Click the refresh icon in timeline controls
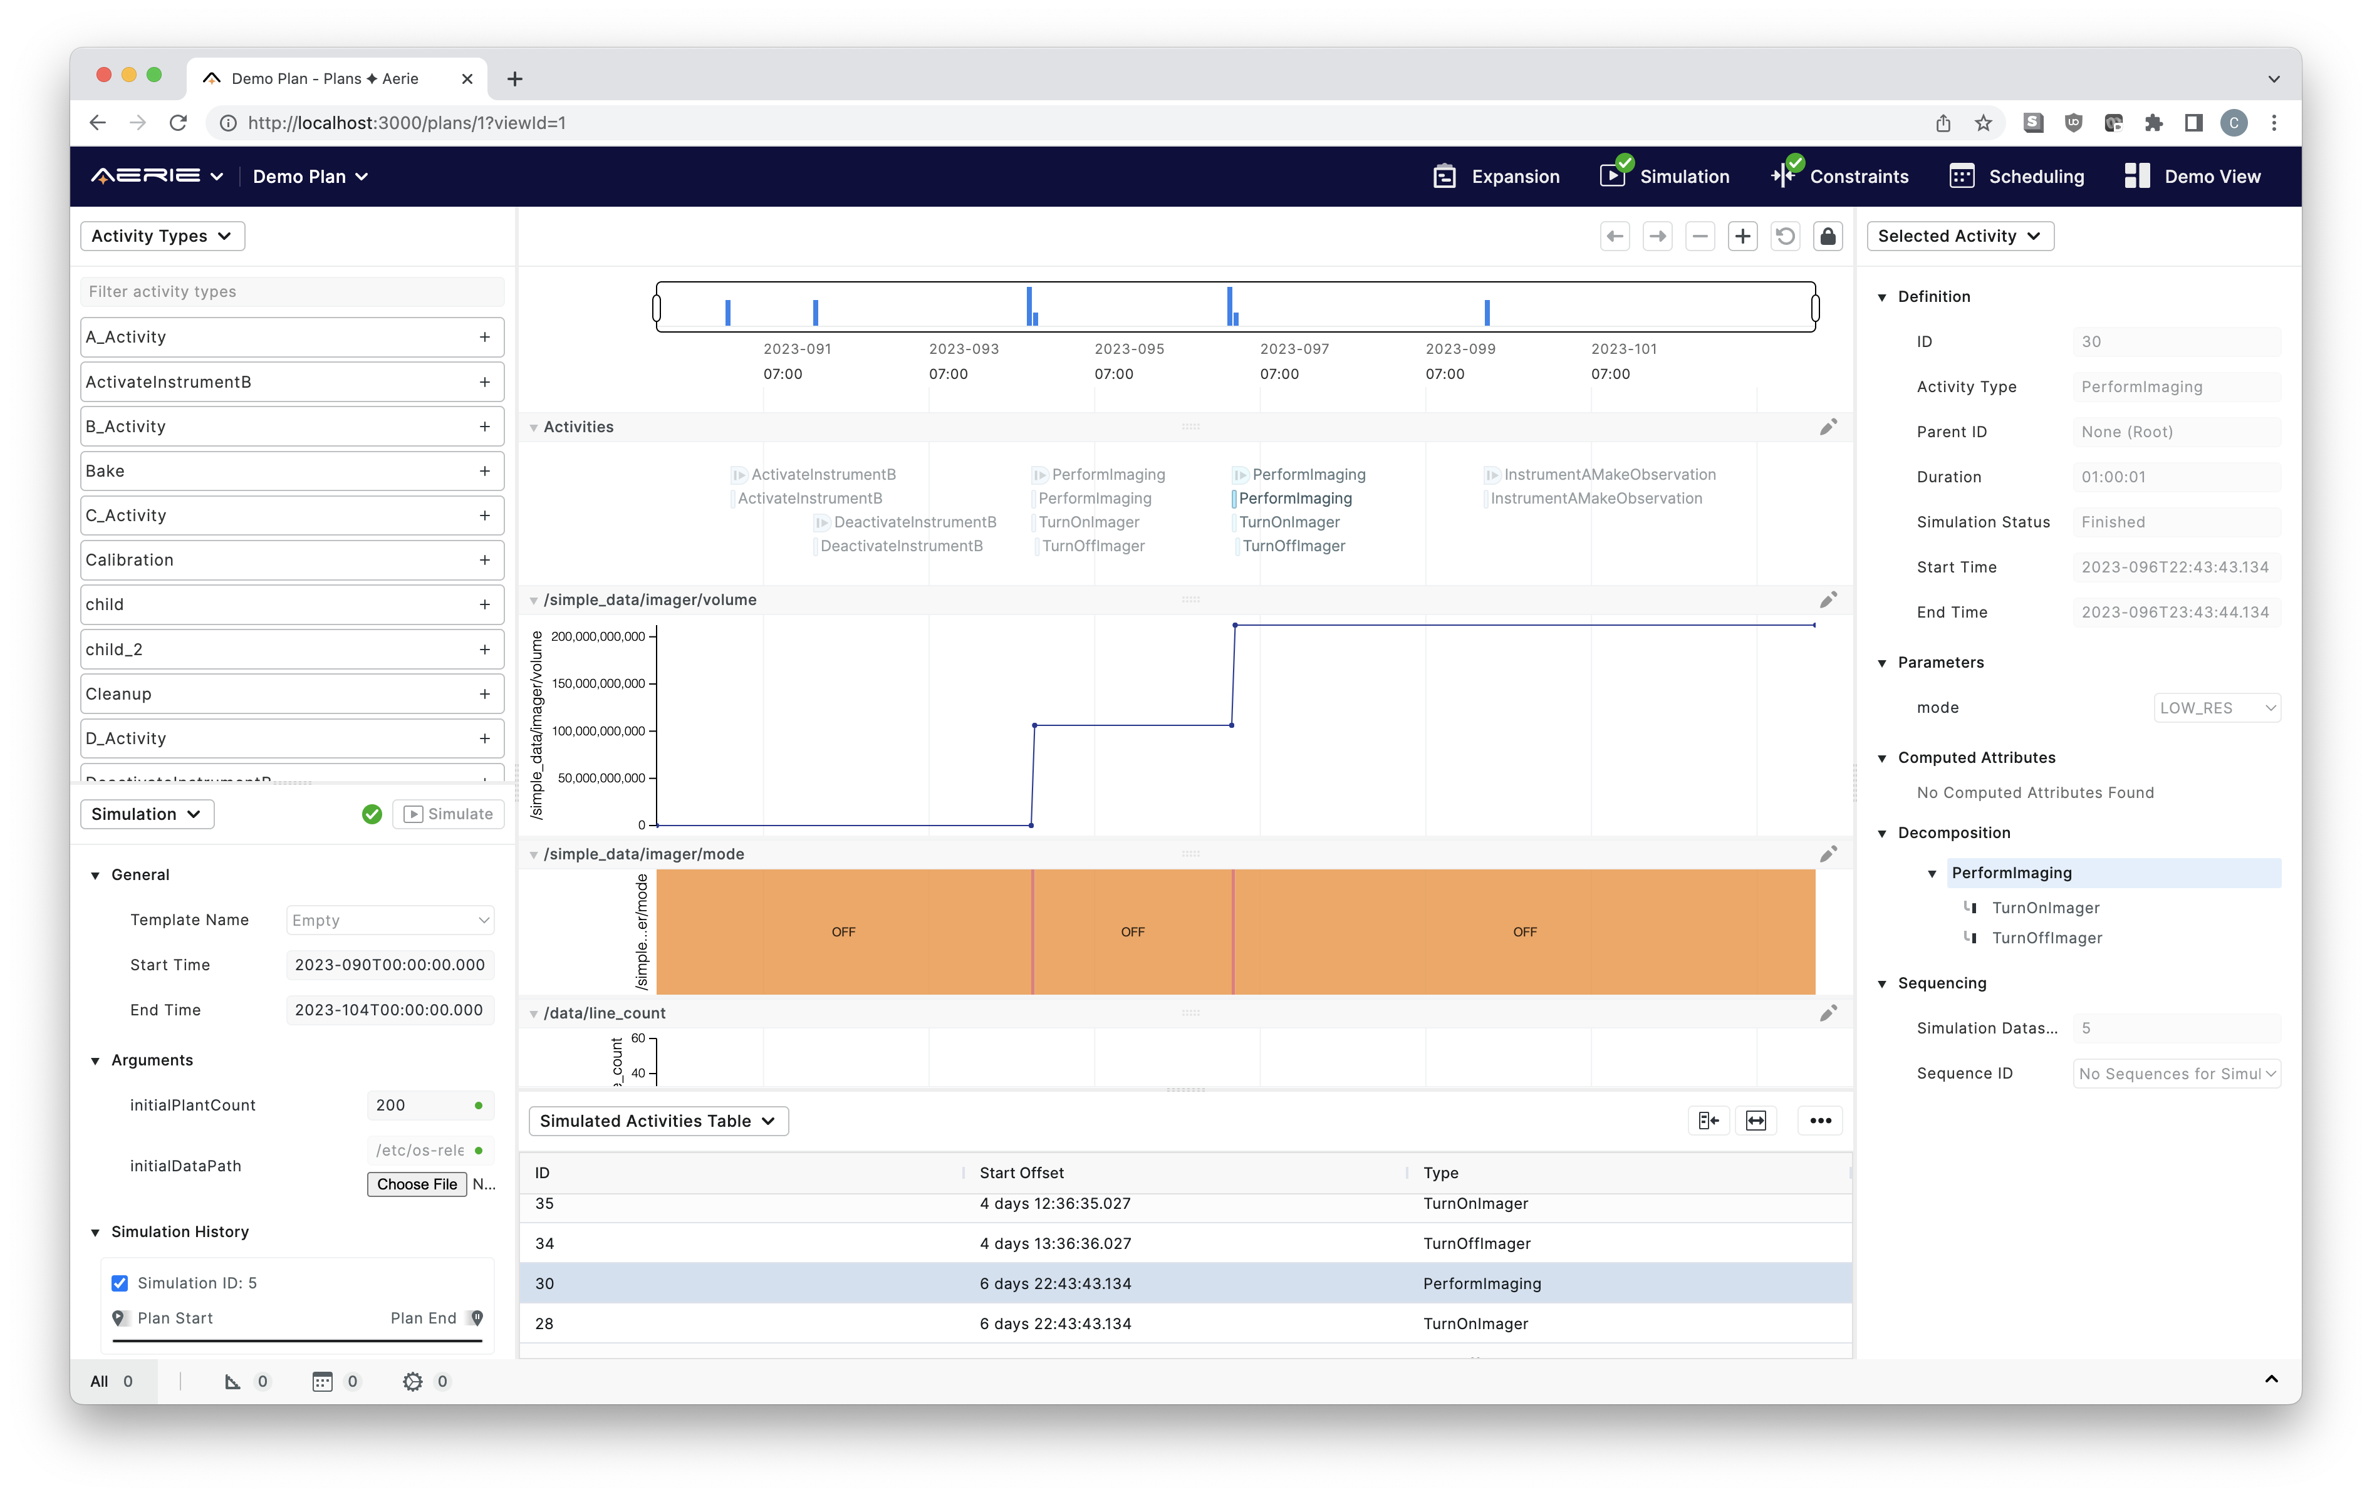 (1786, 236)
